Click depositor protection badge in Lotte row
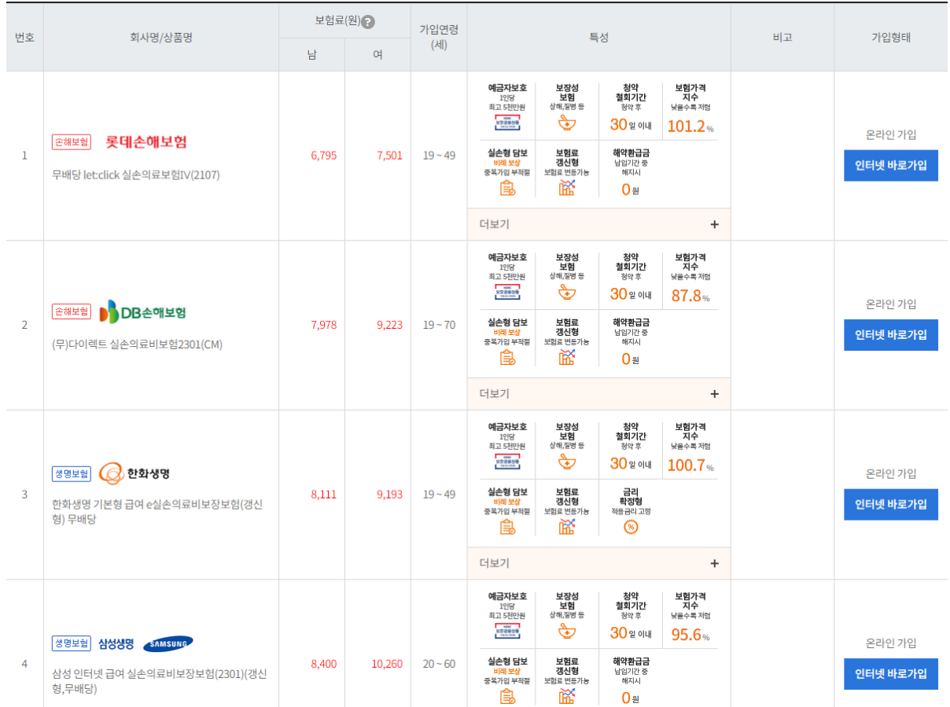 coord(507,123)
